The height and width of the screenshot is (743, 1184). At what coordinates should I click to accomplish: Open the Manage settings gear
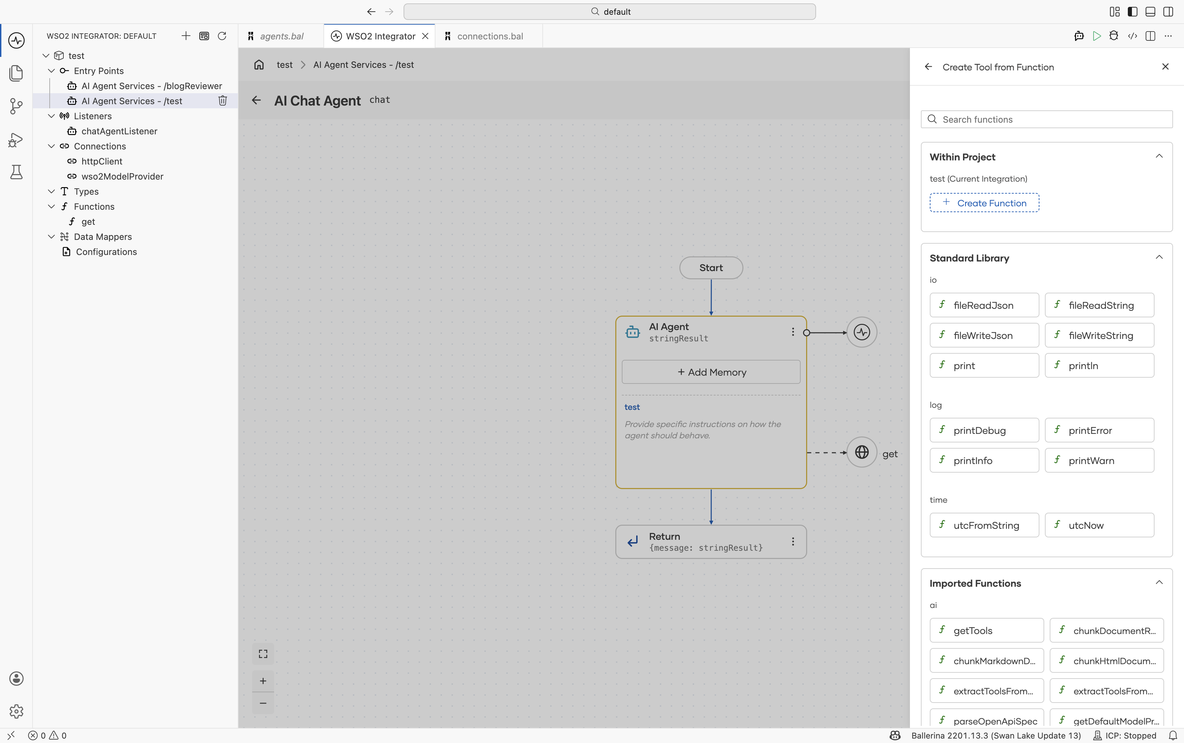16,711
